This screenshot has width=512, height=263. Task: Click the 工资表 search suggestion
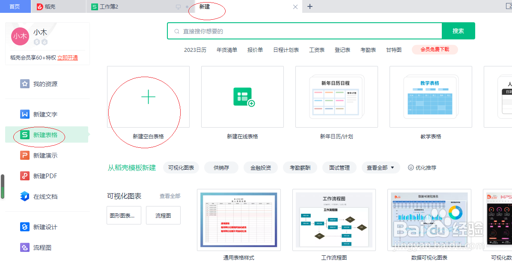(317, 50)
